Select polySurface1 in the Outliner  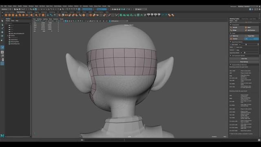click(14, 40)
